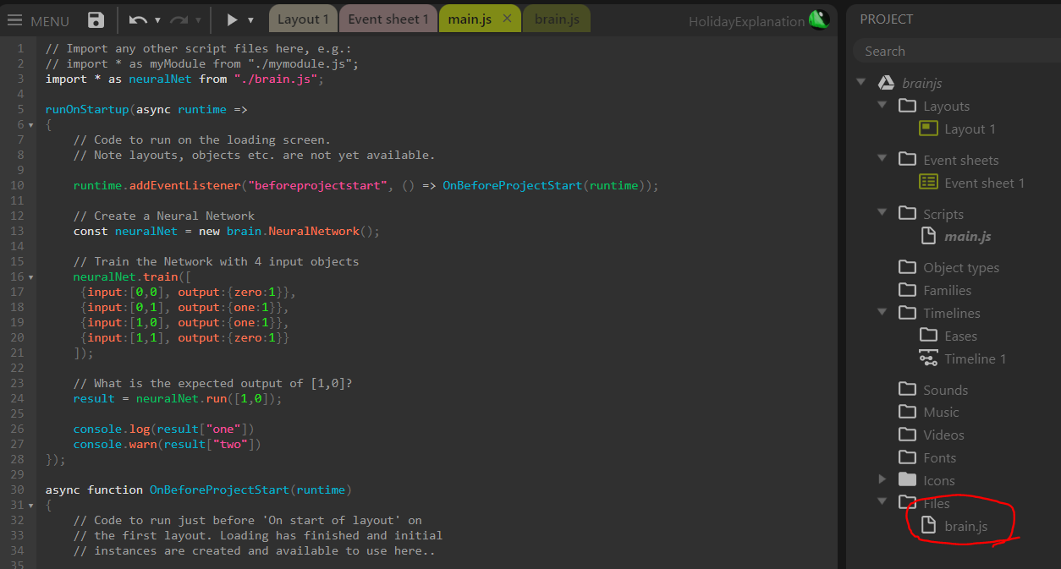Collapse the Timelines folder
This screenshot has width=1061, height=569.
[882, 313]
